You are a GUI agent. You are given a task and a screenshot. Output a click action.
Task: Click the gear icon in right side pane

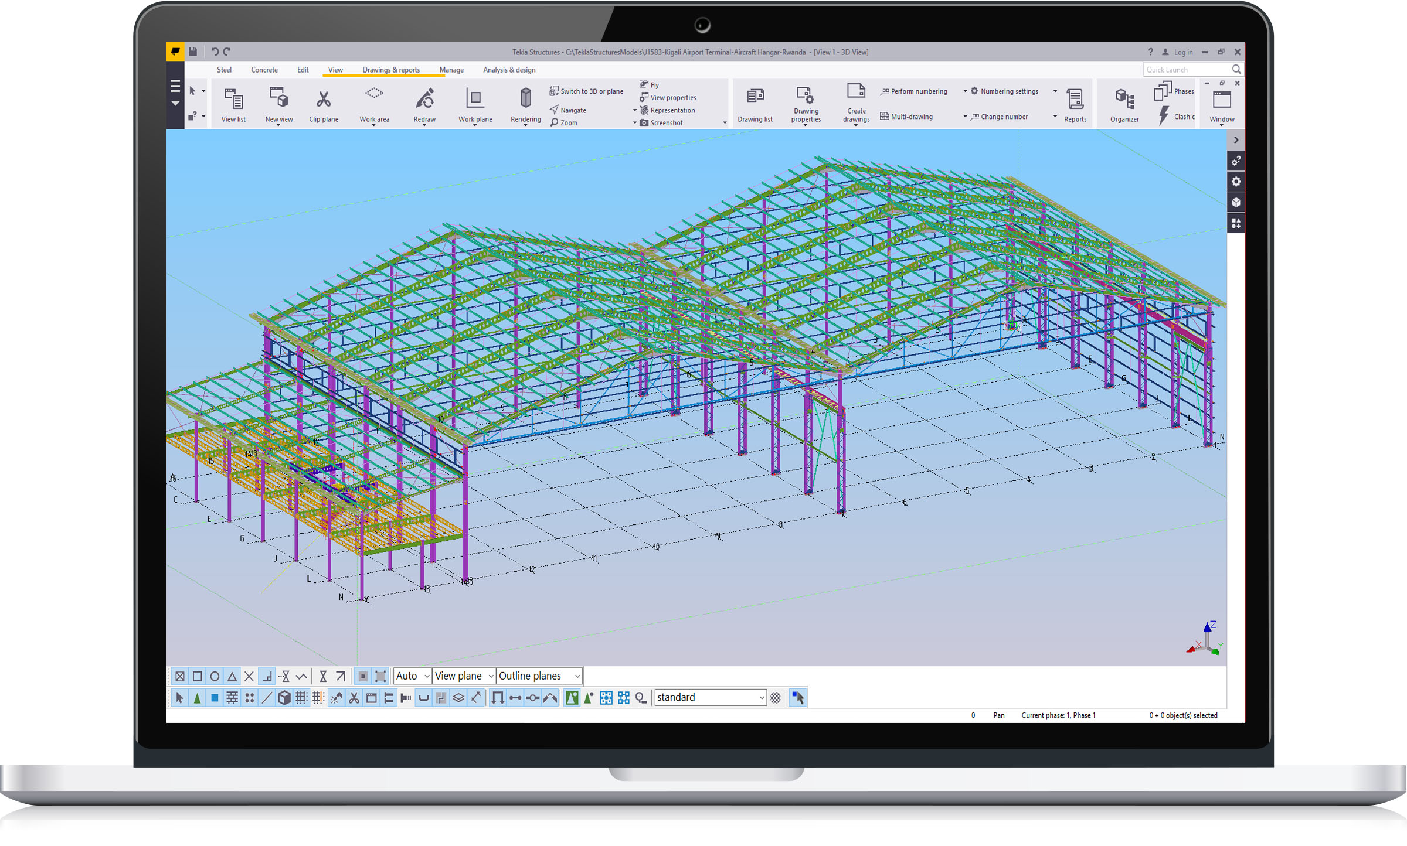[1236, 182]
